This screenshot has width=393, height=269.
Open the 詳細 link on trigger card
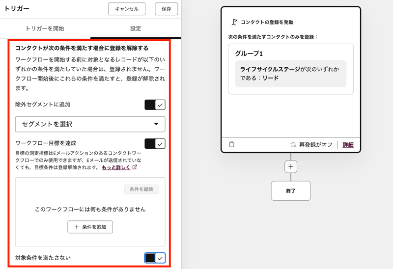(x=348, y=145)
